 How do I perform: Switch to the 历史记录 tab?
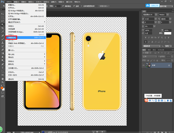161,50
